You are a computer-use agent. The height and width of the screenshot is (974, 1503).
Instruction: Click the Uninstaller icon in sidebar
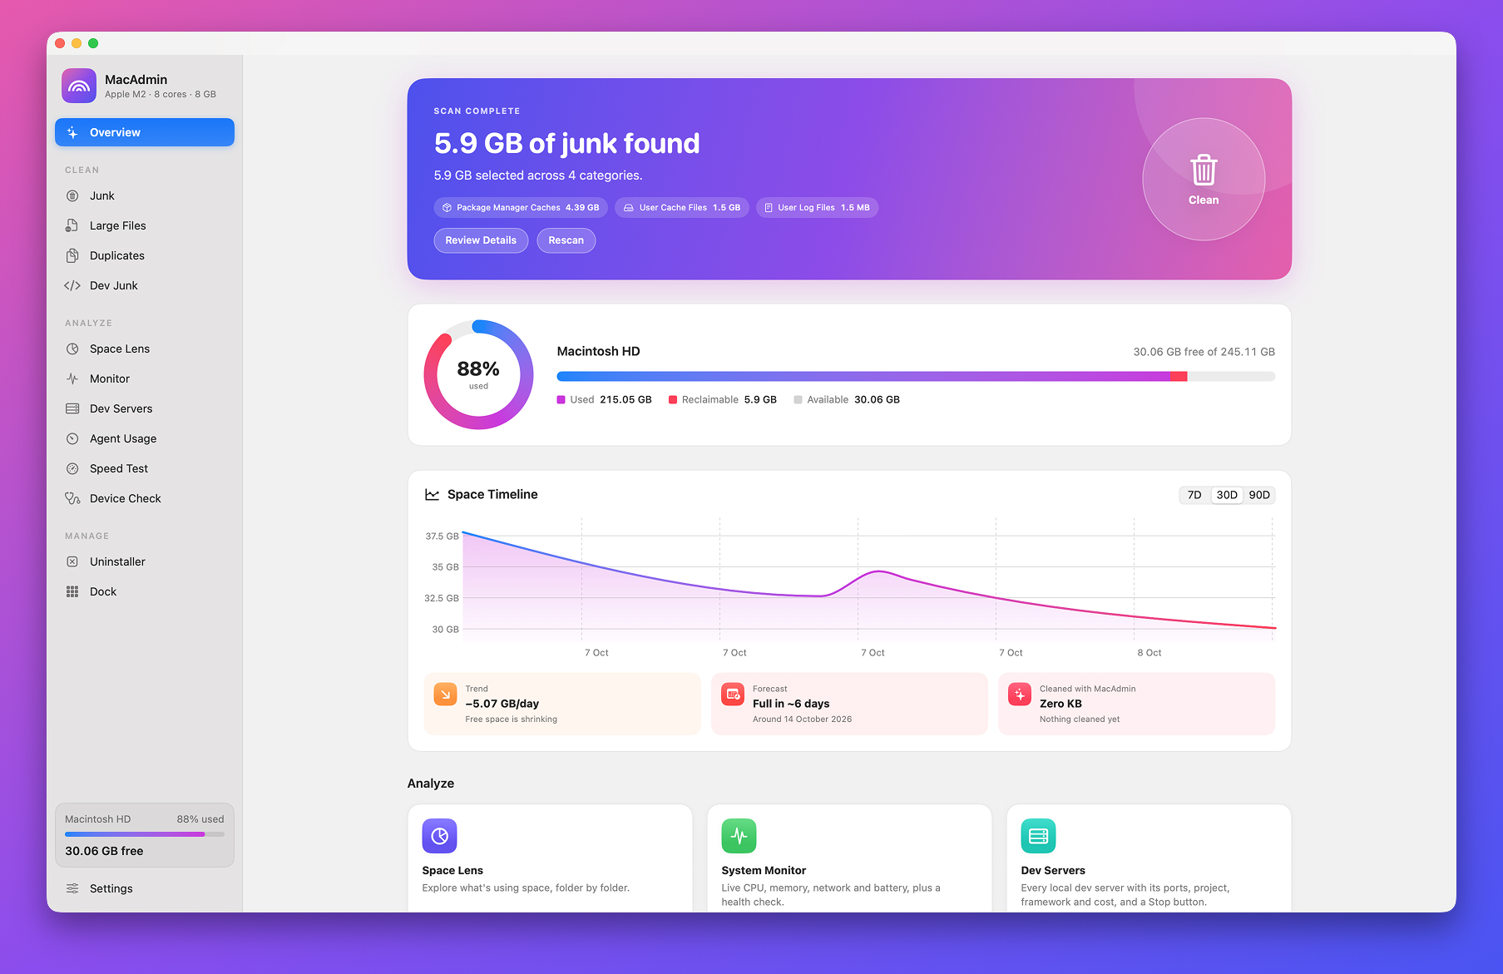pyautogui.click(x=72, y=561)
